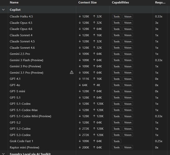Click the Capabilities column header
This screenshot has width=170, height=155.
click(120, 2)
